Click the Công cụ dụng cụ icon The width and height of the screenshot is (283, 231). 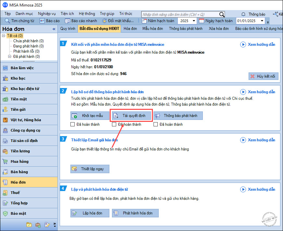[5, 130]
